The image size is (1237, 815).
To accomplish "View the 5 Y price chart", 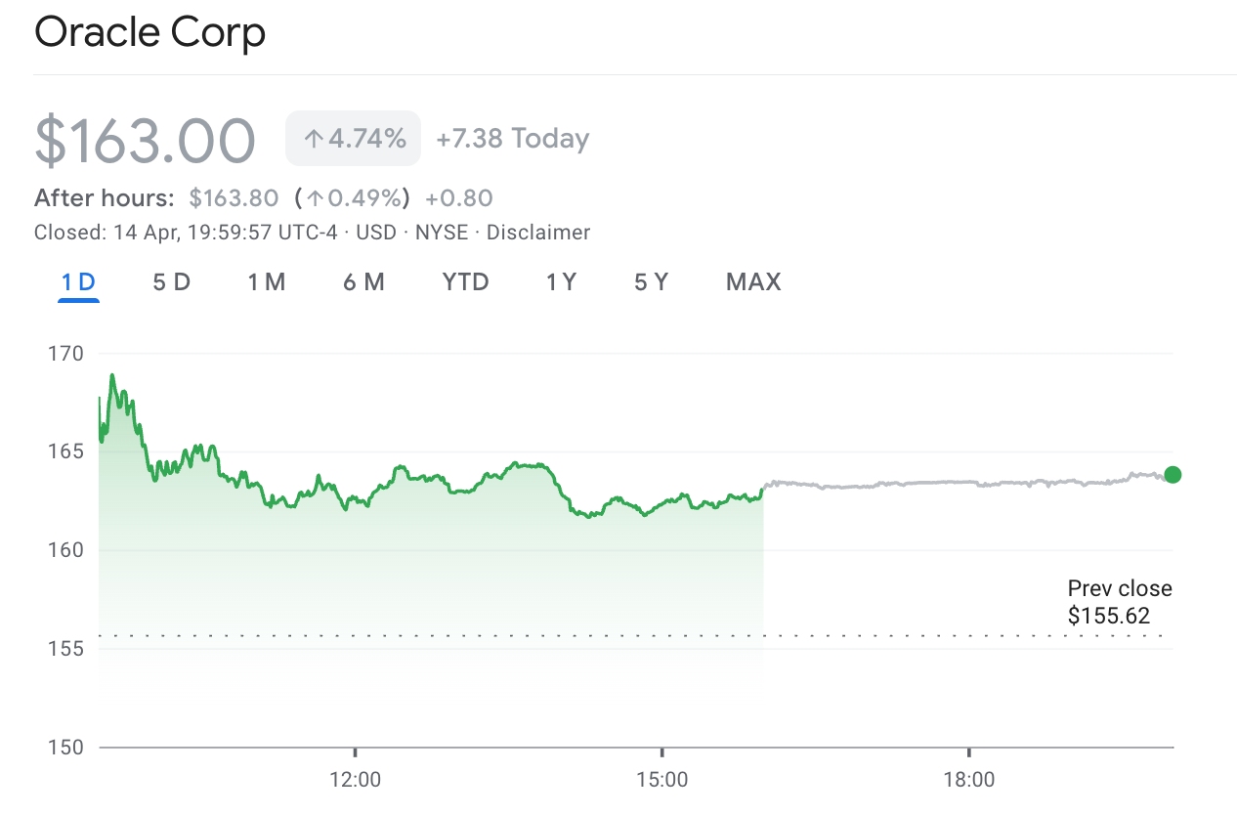I will click(651, 282).
